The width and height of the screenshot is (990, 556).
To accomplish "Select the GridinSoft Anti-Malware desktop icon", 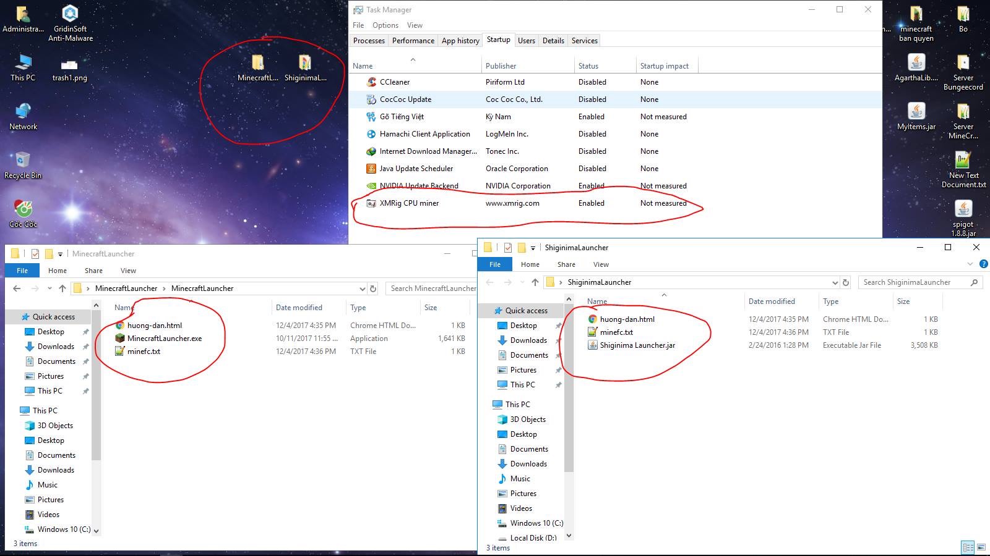I will pyautogui.click(x=71, y=23).
